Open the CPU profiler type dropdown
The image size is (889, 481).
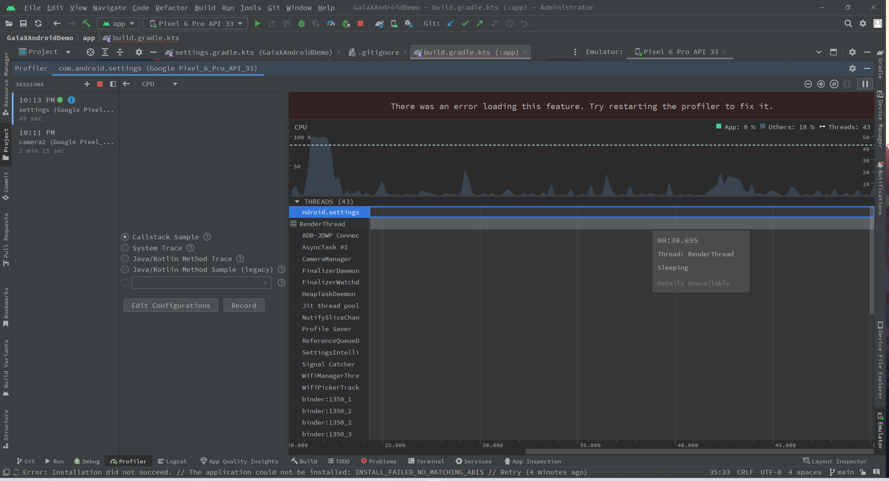click(159, 84)
